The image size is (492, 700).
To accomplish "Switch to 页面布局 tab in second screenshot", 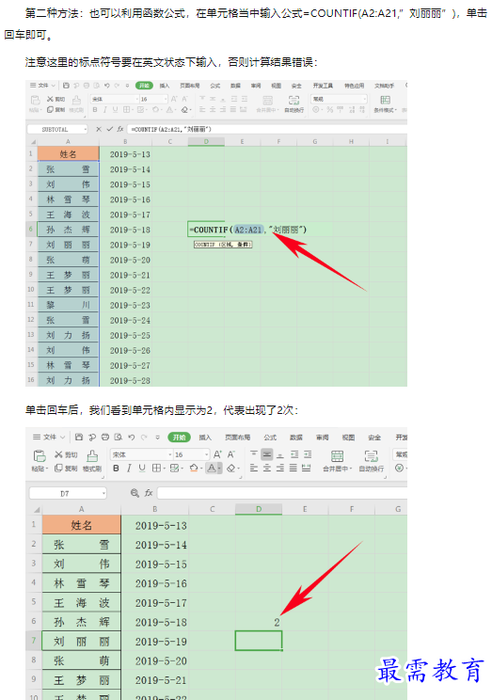I will coord(237,437).
